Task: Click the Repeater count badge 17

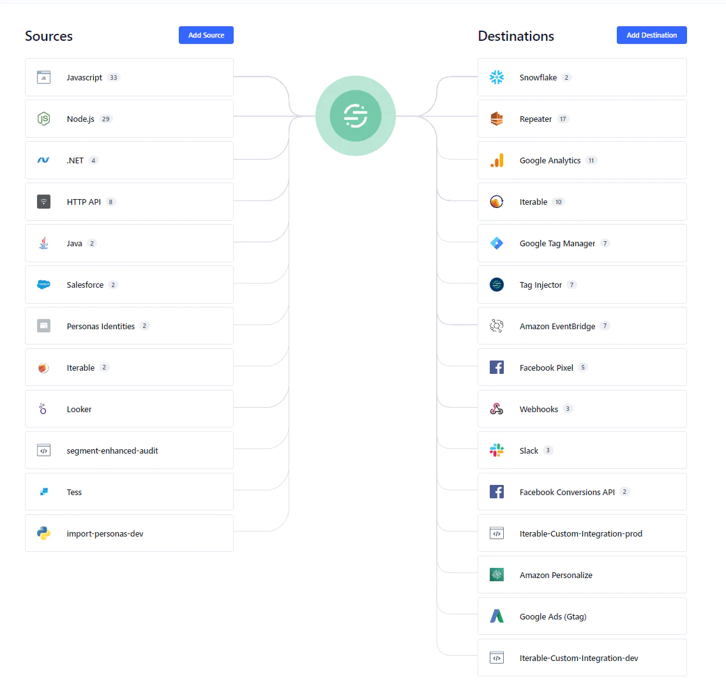Action: (563, 119)
